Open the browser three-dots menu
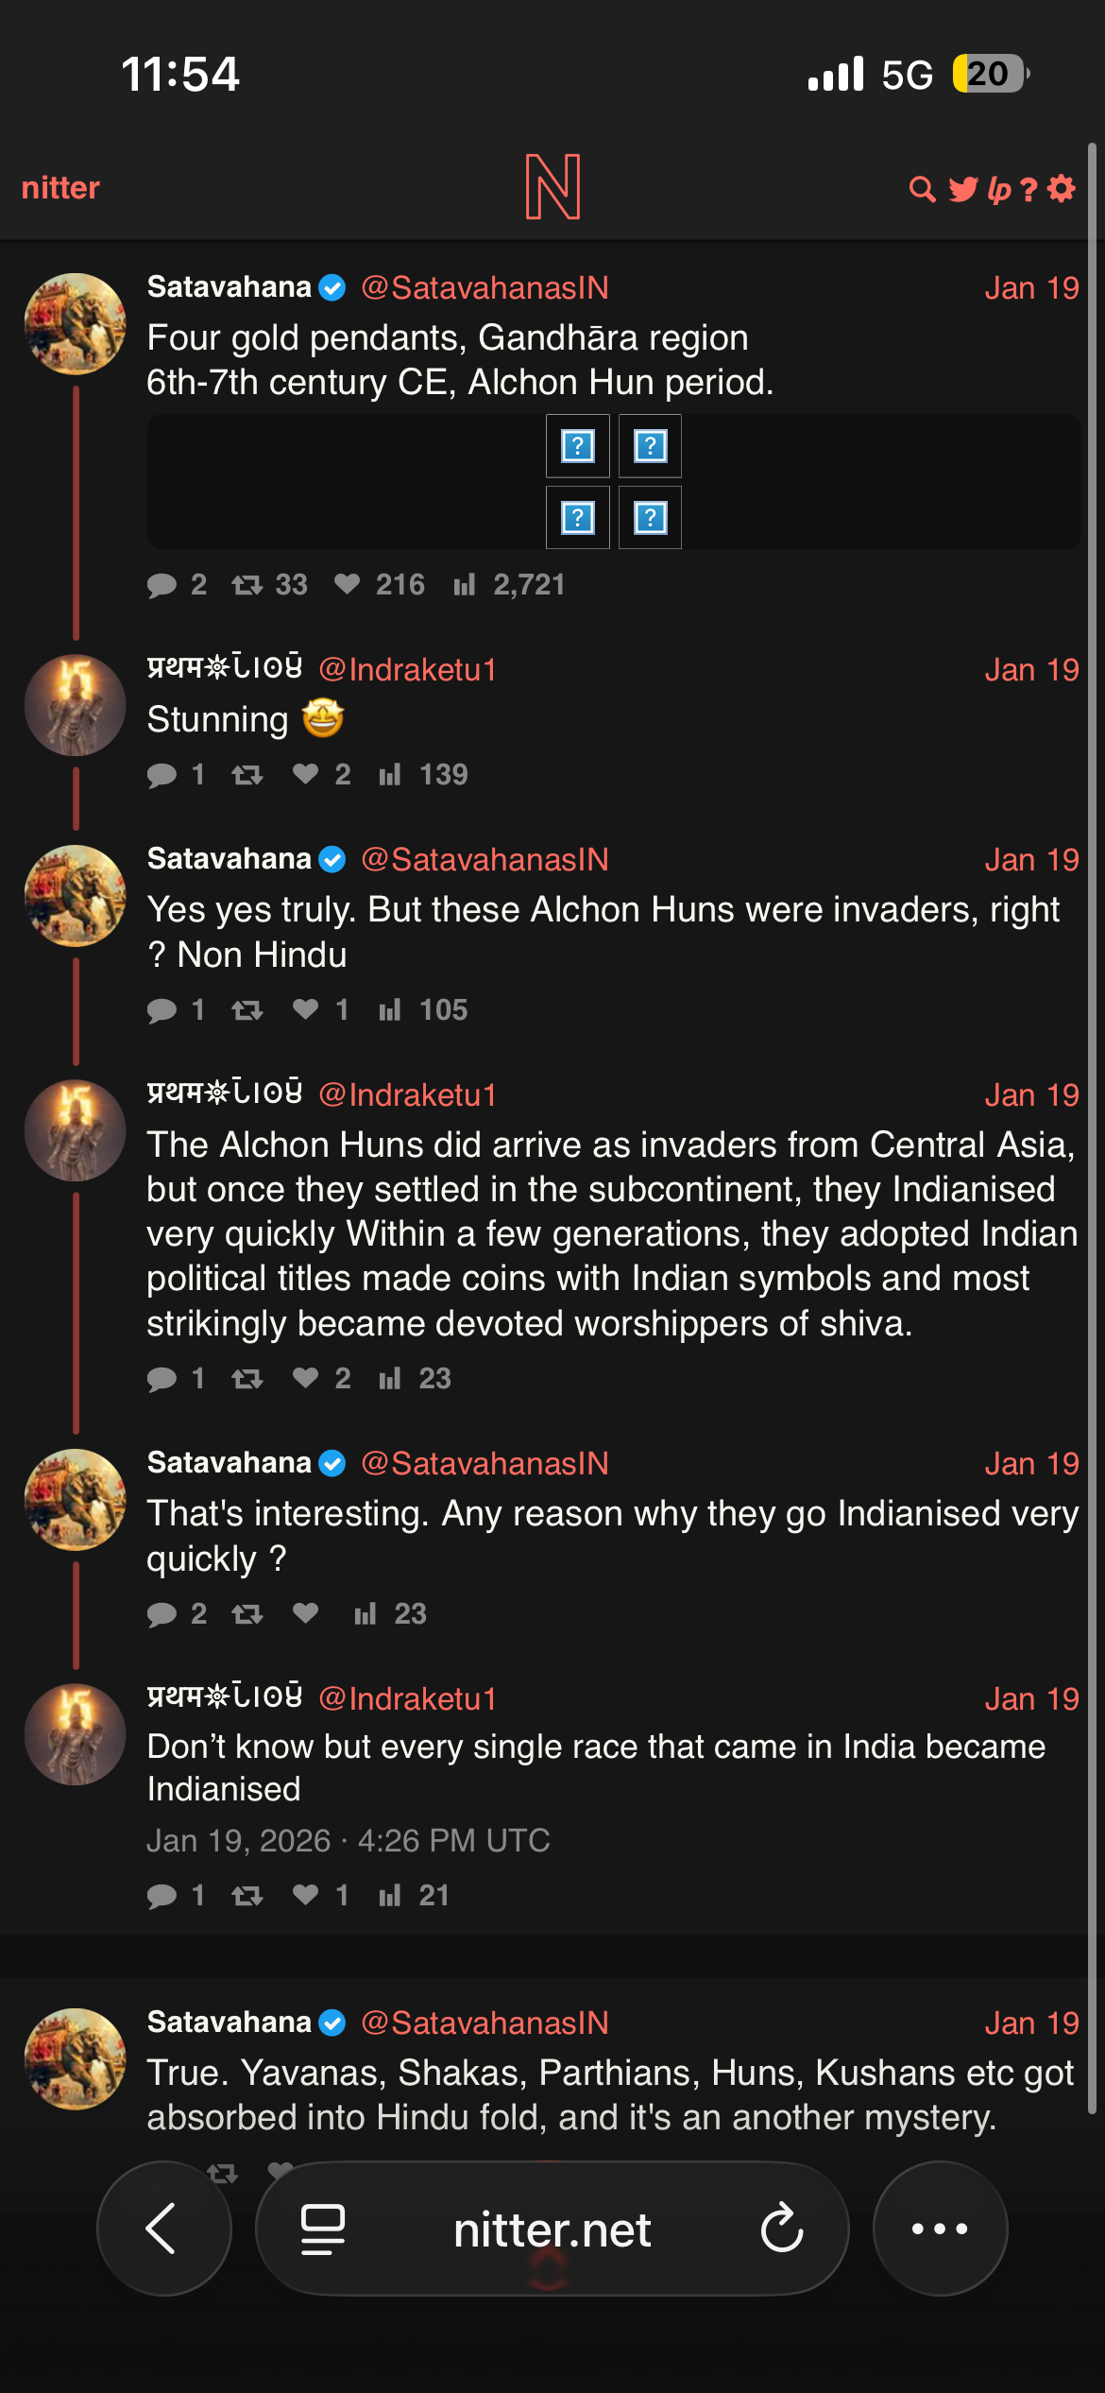The width and height of the screenshot is (1105, 2393). click(940, 2229)
